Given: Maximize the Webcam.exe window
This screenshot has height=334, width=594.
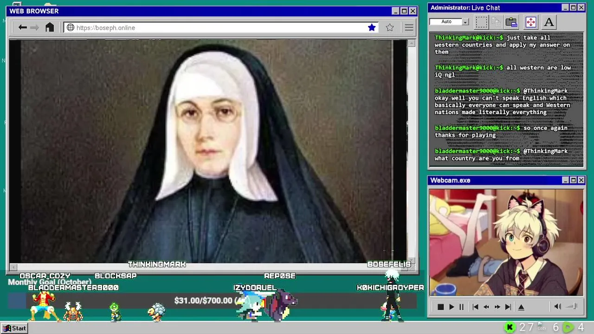Looking at the screenshot, I should (x=573, y=180).
